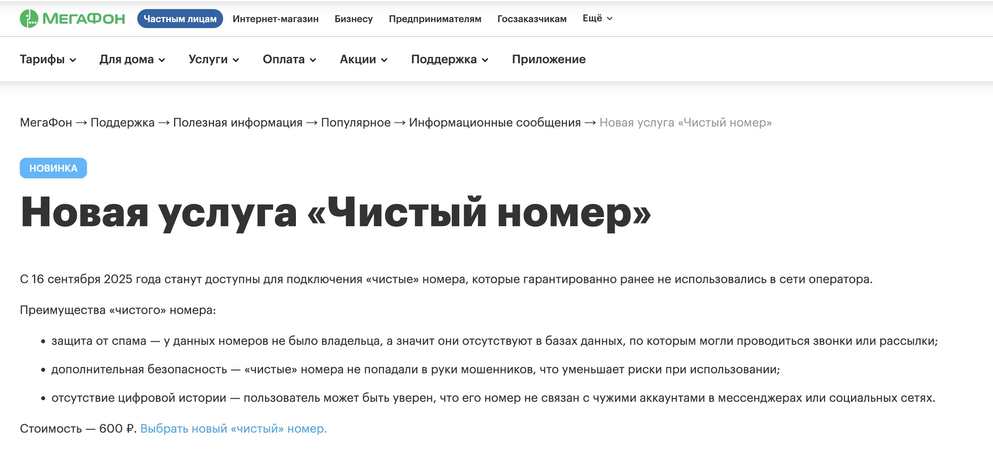Click the MegaFon green logo icon
The width and height of the screenshot is (993, 454).
point(29,19)
